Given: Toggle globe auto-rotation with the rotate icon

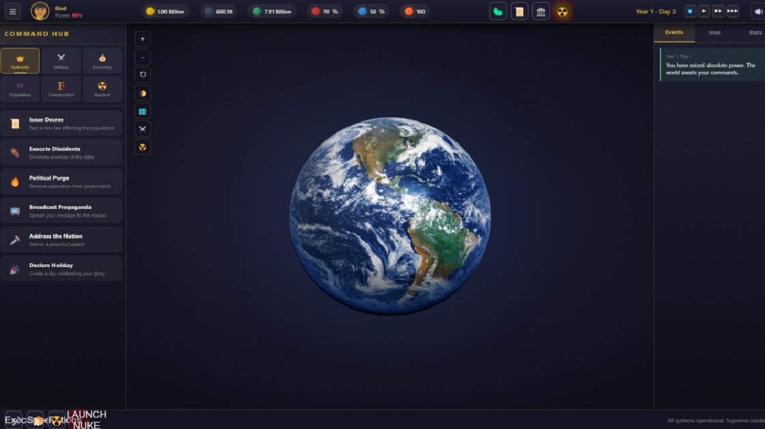Looking at the screenshot, I should click(x=142, y=74).
